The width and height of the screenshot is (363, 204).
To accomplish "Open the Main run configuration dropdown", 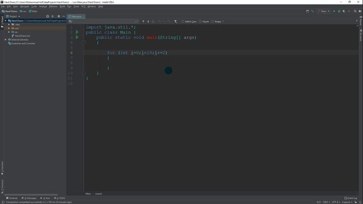I will coord(324,11).
